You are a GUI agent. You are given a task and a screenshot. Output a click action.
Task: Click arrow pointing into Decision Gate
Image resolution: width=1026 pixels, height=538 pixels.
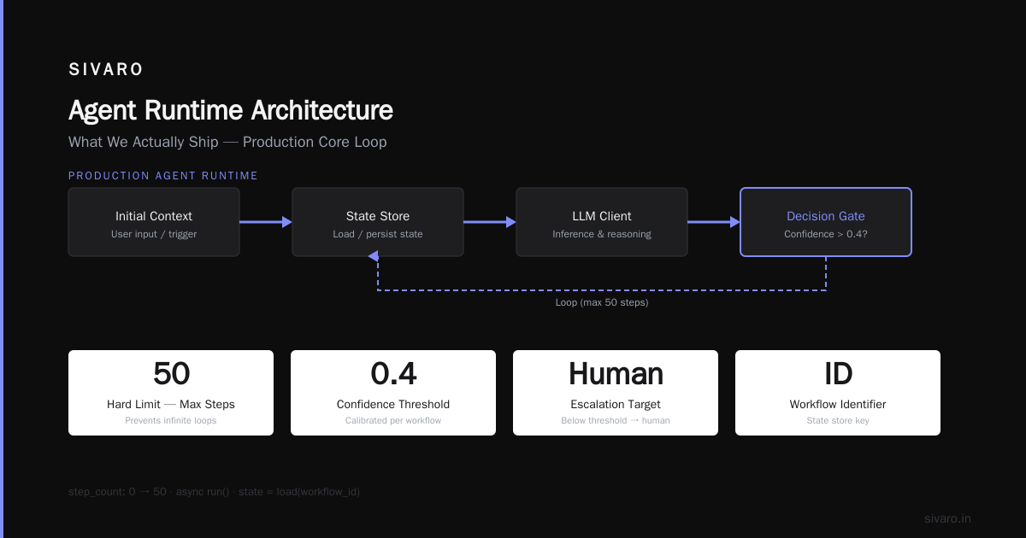coord(714,222)
